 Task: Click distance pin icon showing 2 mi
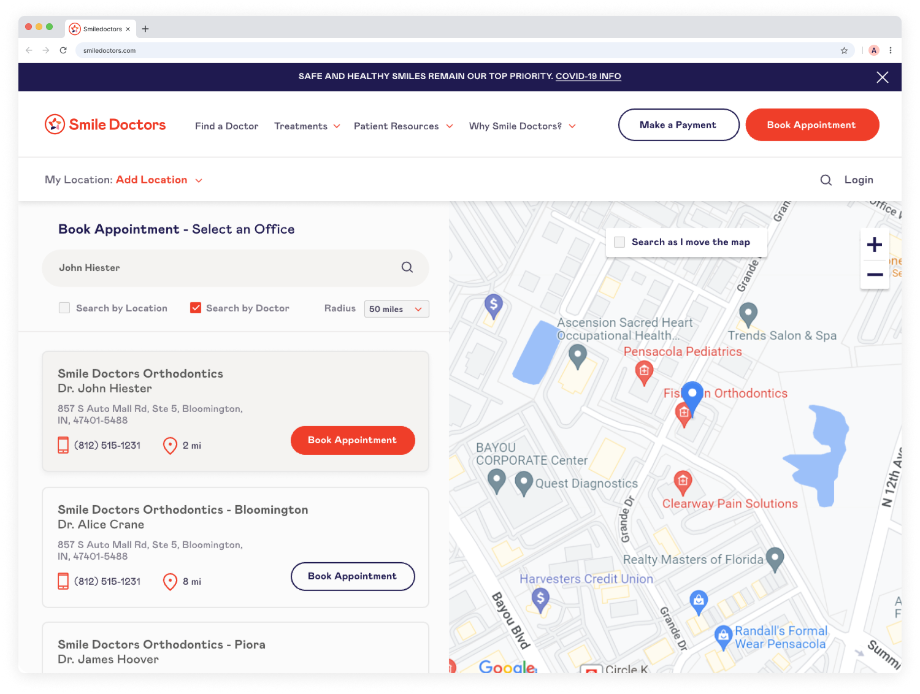pos(170,446)
